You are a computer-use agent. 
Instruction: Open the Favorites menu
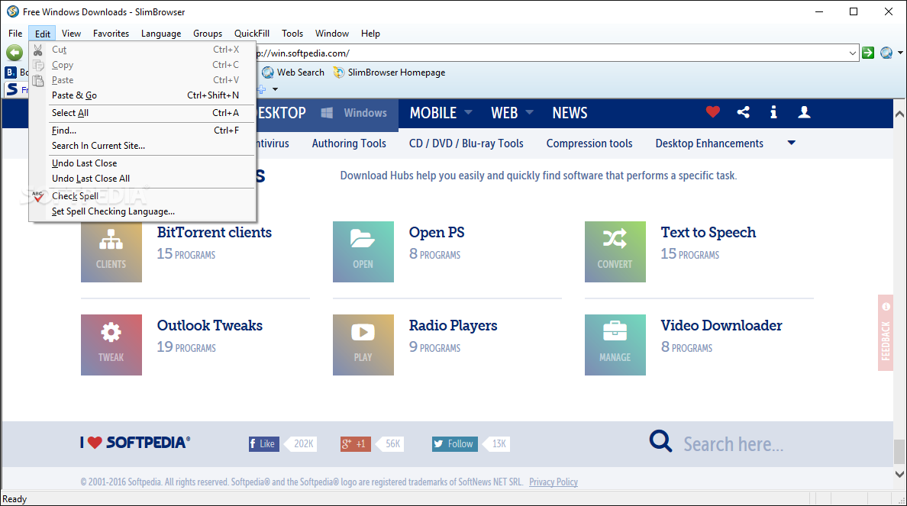111,34
